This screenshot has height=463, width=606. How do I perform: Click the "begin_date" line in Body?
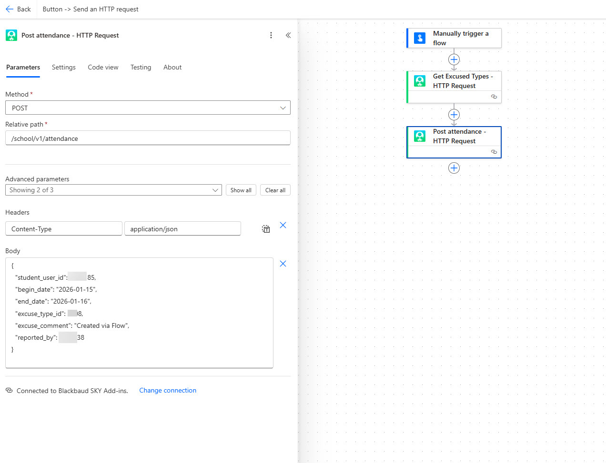click(56, 289)
